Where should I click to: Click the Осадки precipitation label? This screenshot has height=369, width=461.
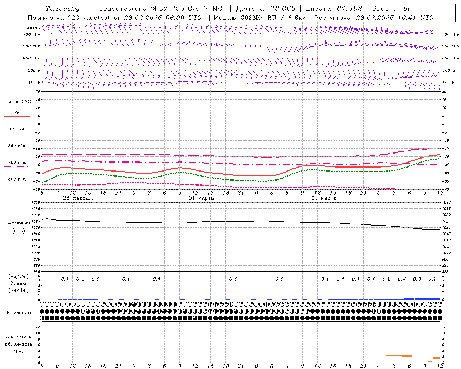(19, 283)
